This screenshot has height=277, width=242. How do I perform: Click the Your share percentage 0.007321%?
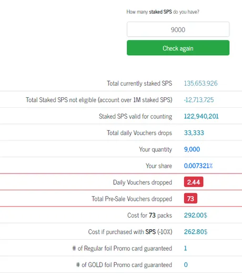pos(198,166)
